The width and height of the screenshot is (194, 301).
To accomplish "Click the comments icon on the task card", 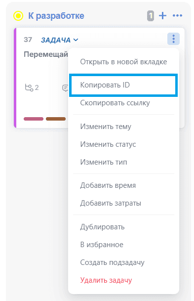I will click(x=65, y=88).
